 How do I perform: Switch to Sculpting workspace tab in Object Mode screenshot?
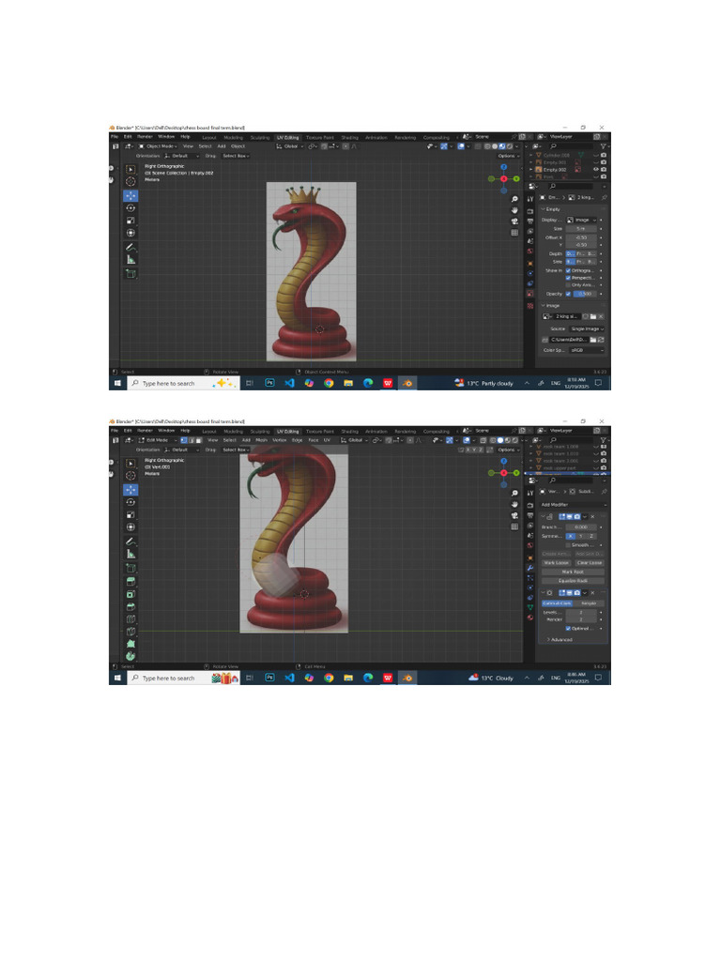pyautogui.click(x=260, y=137)
